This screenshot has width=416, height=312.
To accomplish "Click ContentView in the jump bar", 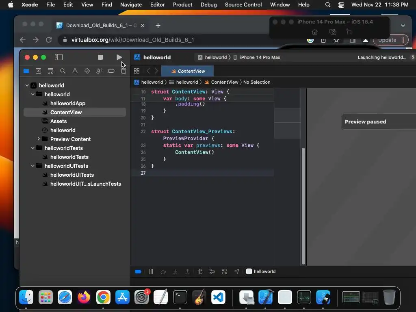I will 221,82.
